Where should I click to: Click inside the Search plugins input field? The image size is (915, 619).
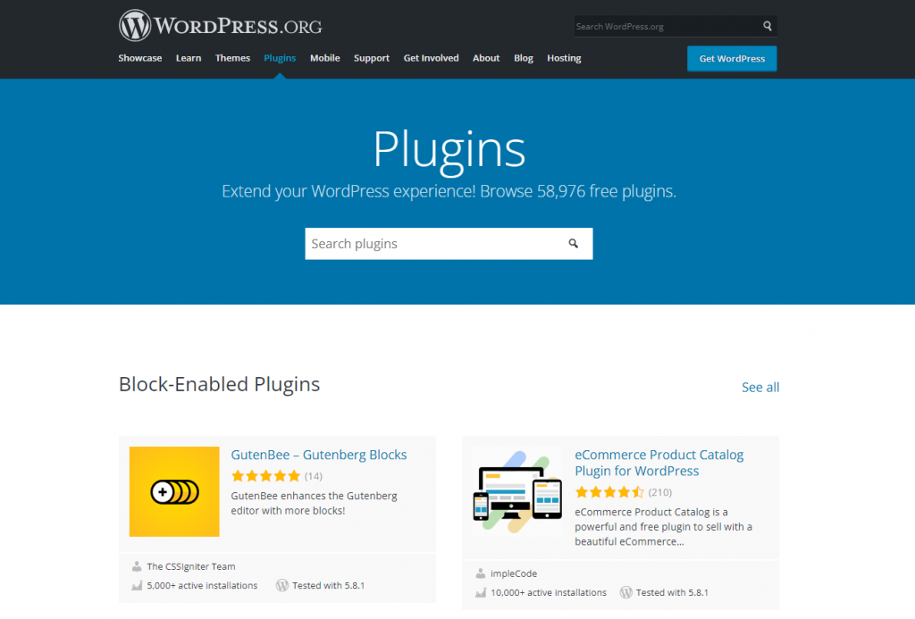(x=429, y=243)
